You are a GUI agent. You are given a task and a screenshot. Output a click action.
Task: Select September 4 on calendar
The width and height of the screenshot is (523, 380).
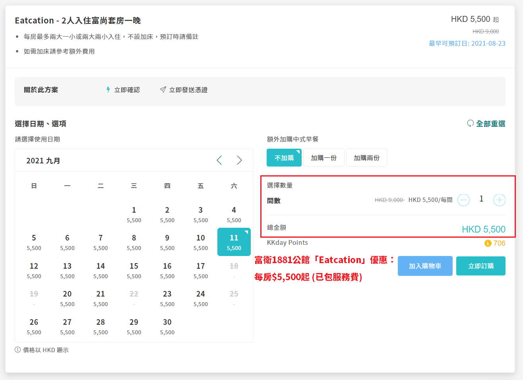(x=234, y=214)
